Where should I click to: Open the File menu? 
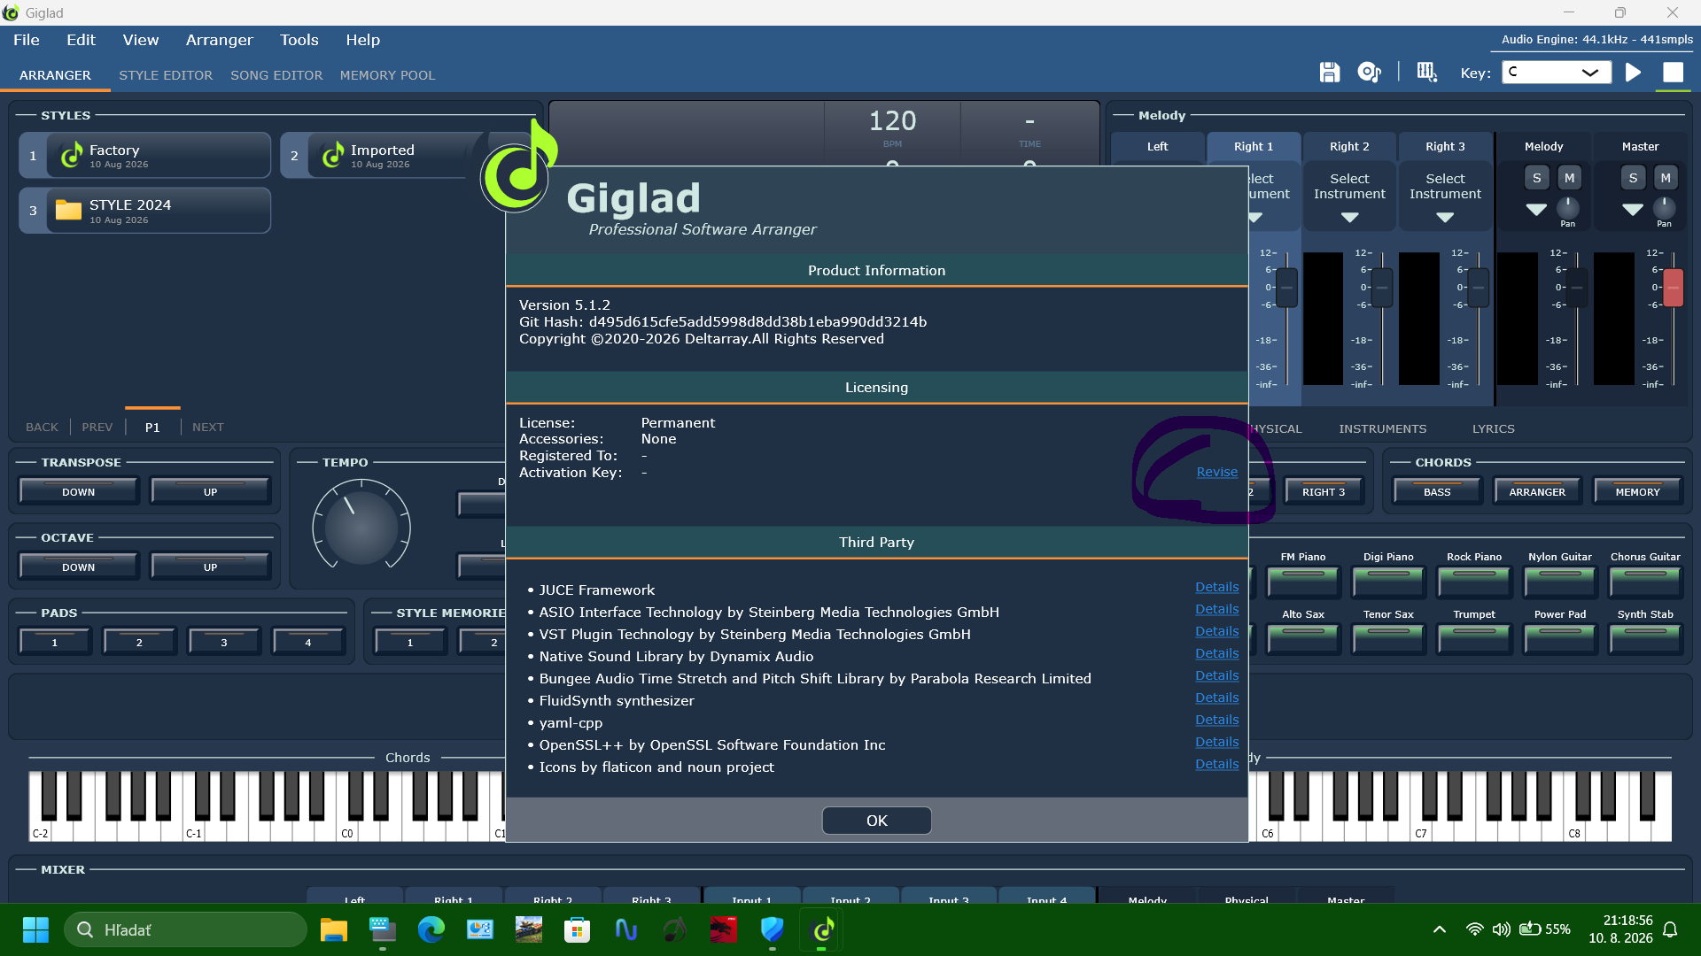tap(27, 40)
